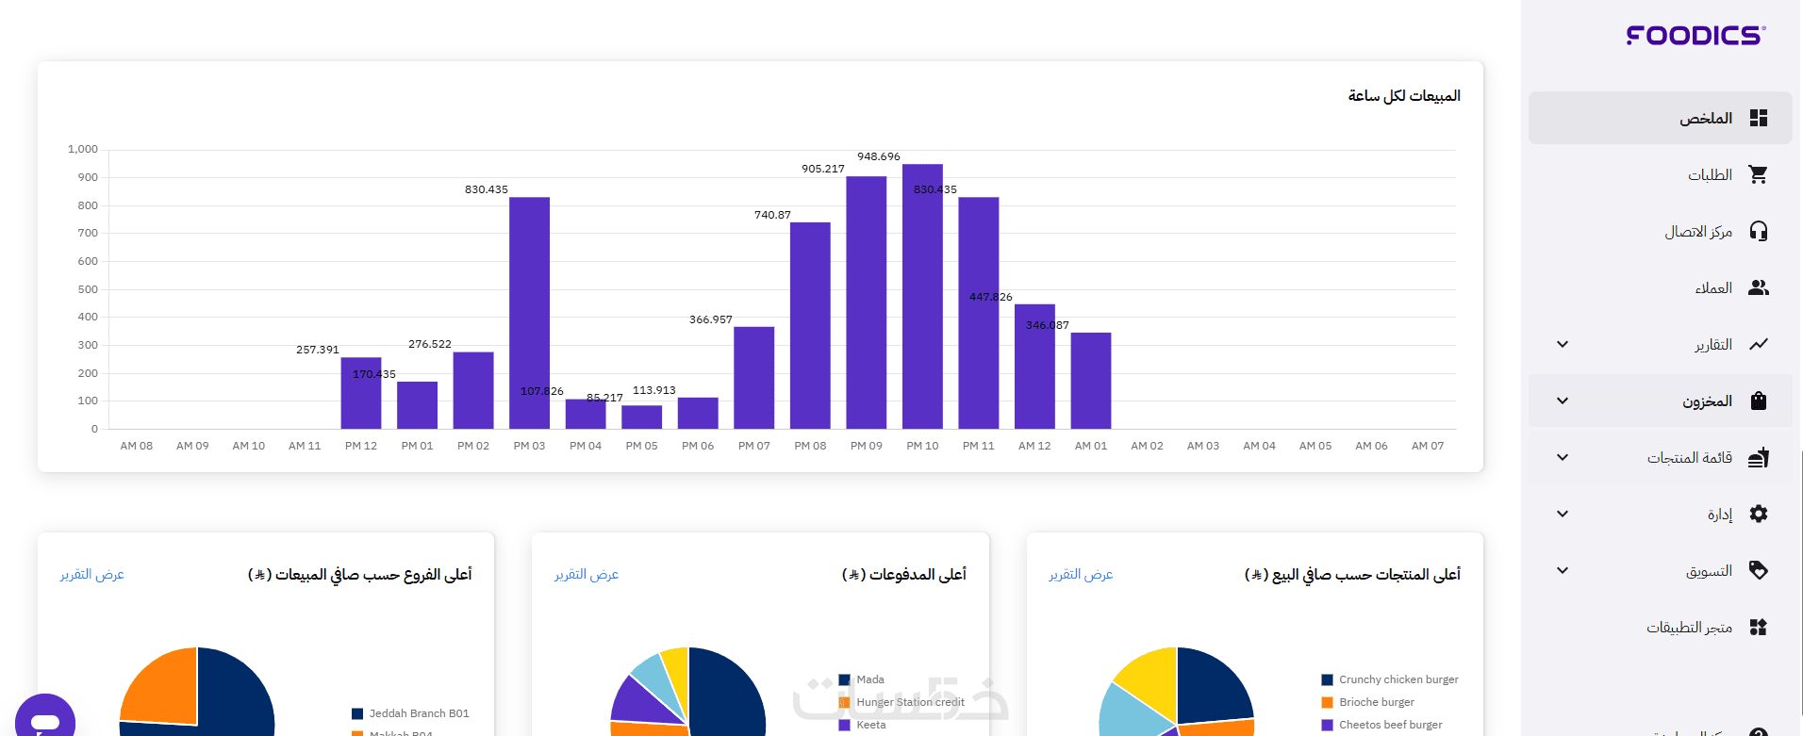Click the gear icon for إدارة
Image resolution: width=1803 pixels, height=736 pixels.
click(1758, 514)
